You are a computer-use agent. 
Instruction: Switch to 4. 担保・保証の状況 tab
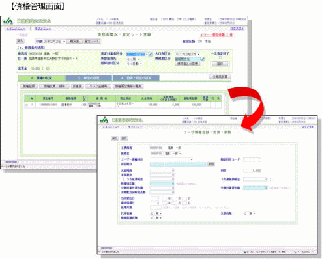136,78
